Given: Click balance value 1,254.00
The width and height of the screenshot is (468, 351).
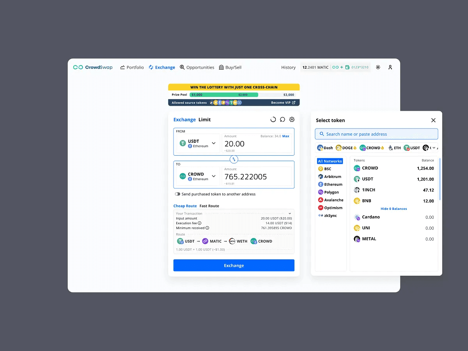Looking at the screenshot, I should click(425, 168).
